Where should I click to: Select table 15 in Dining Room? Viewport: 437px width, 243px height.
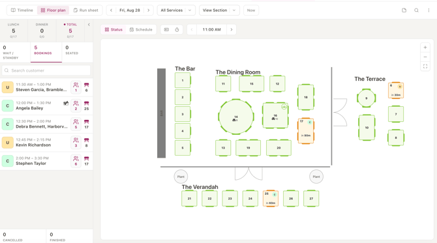251,83
